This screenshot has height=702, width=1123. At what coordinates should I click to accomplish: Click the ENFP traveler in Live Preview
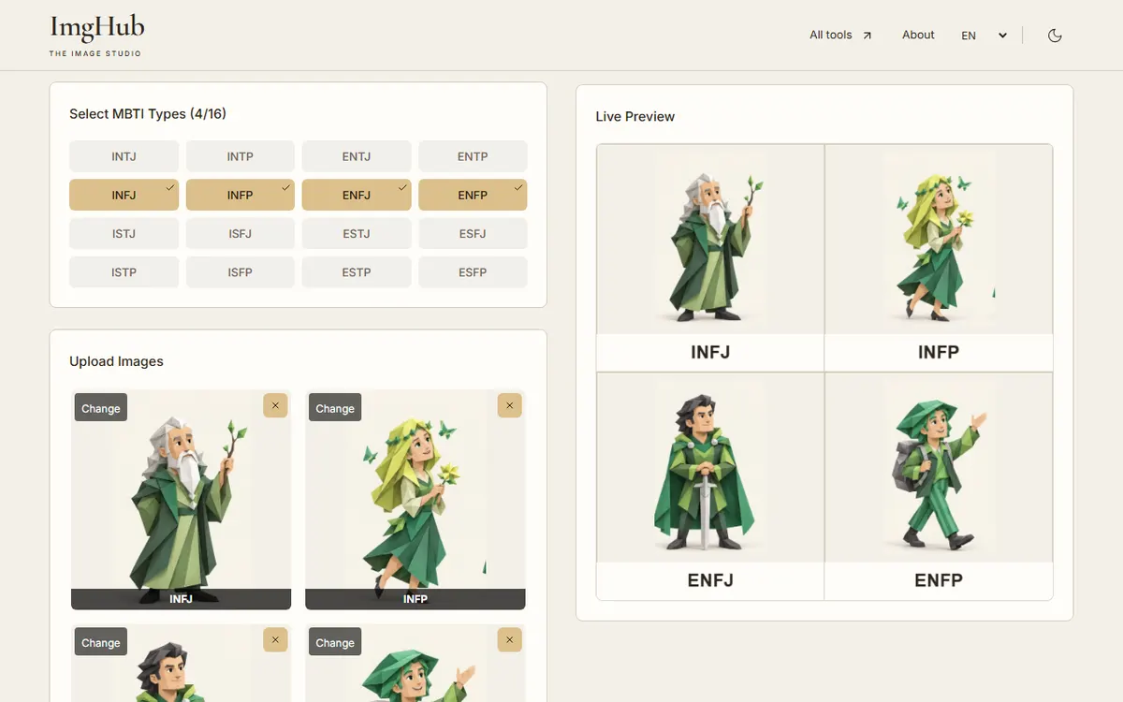pos(939,468)
